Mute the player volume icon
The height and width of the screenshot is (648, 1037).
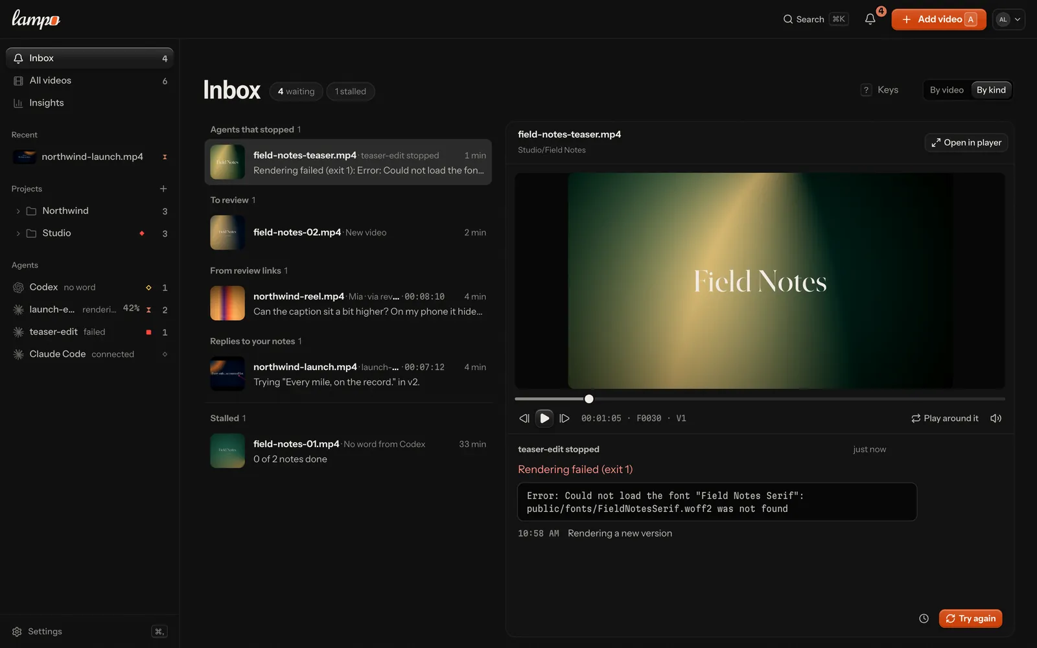(x=996, y=419)
